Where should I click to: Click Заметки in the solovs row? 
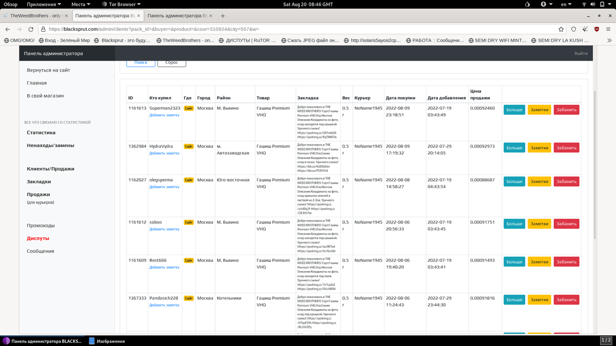tap(539, 223)
